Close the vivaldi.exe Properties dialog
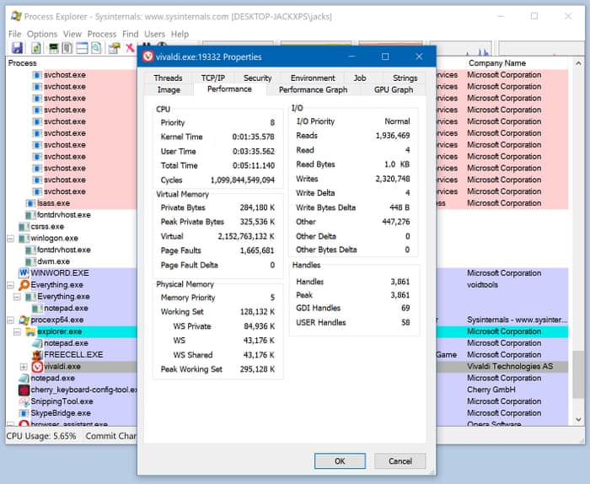The height and width of the screenshot is (484, 590). pyautogui.click(x=419, y=56)
